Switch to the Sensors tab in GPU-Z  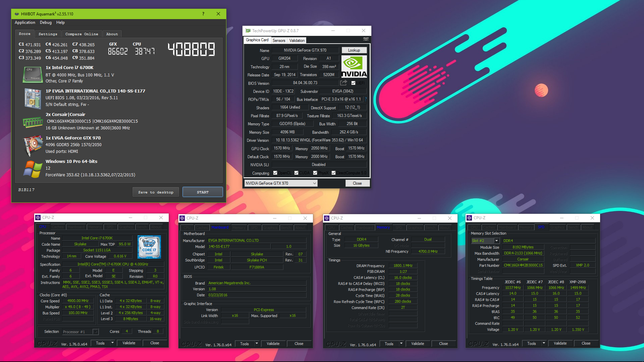point(279,41)
